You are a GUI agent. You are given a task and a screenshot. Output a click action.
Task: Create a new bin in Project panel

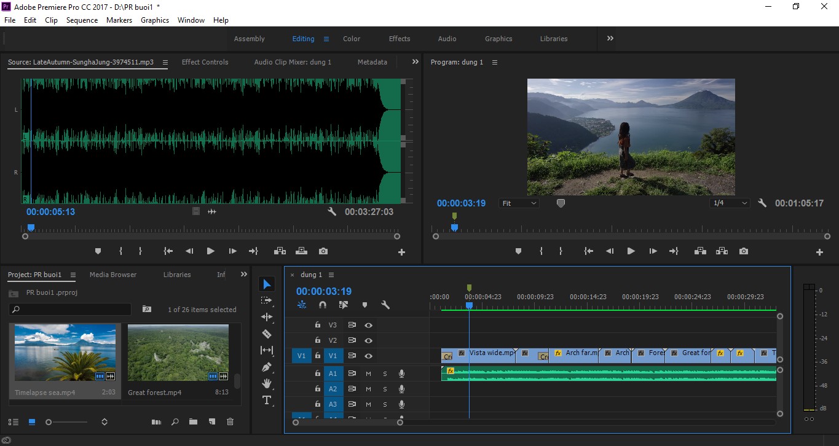[x=193, y=422]
